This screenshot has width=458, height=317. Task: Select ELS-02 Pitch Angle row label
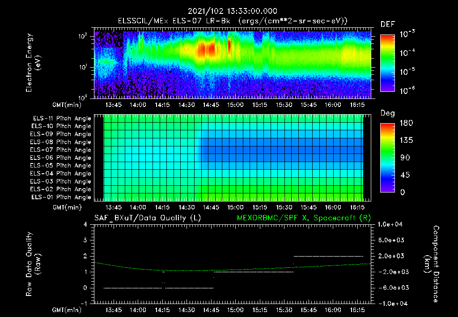[x=60, y=189]
